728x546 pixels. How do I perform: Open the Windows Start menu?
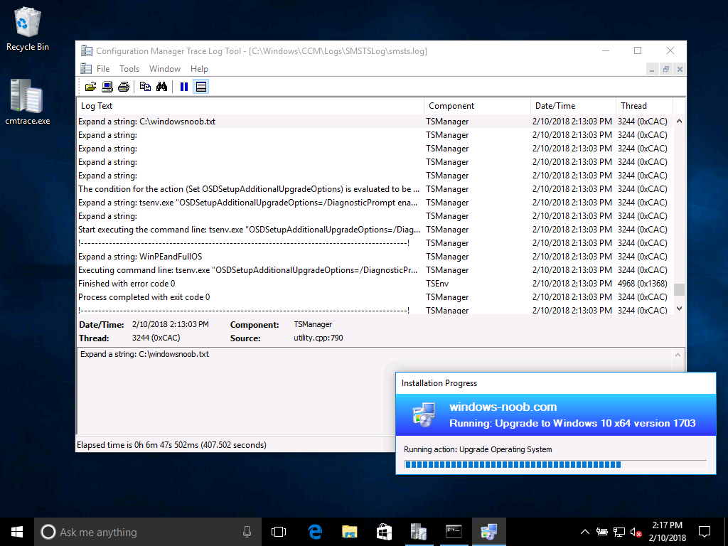click(x=17, y=532)
